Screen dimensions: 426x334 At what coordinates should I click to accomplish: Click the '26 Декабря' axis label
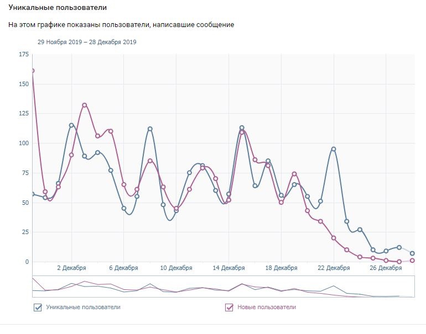pos(386,268)
